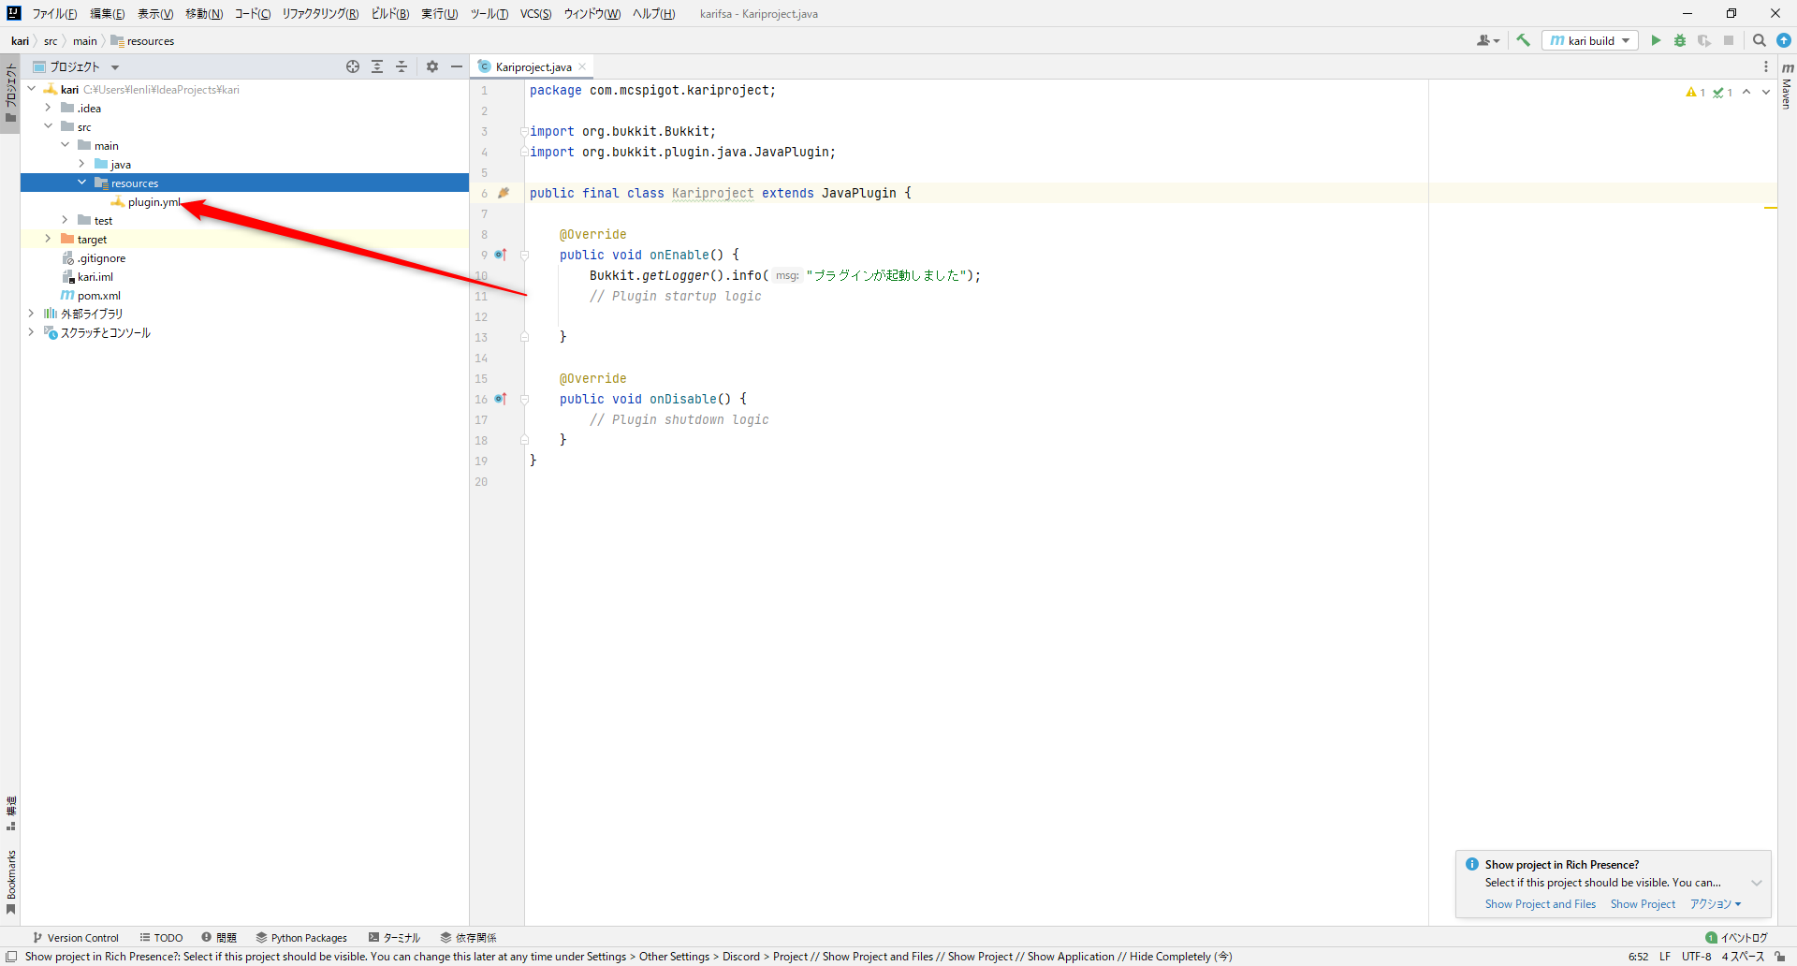Click the green Run button
This screenshot has height=966, width=1797.
1656,40
